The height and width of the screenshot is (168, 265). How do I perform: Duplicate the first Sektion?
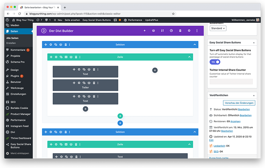56,44
